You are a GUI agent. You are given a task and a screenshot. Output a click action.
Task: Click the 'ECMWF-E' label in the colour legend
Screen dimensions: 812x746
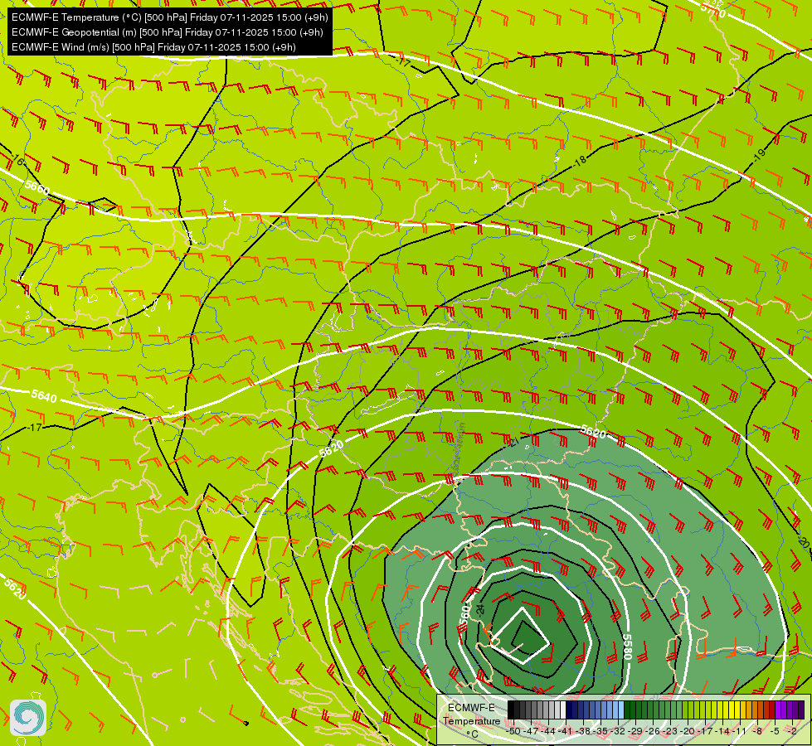pyautogui.click(x=471, y=708)
